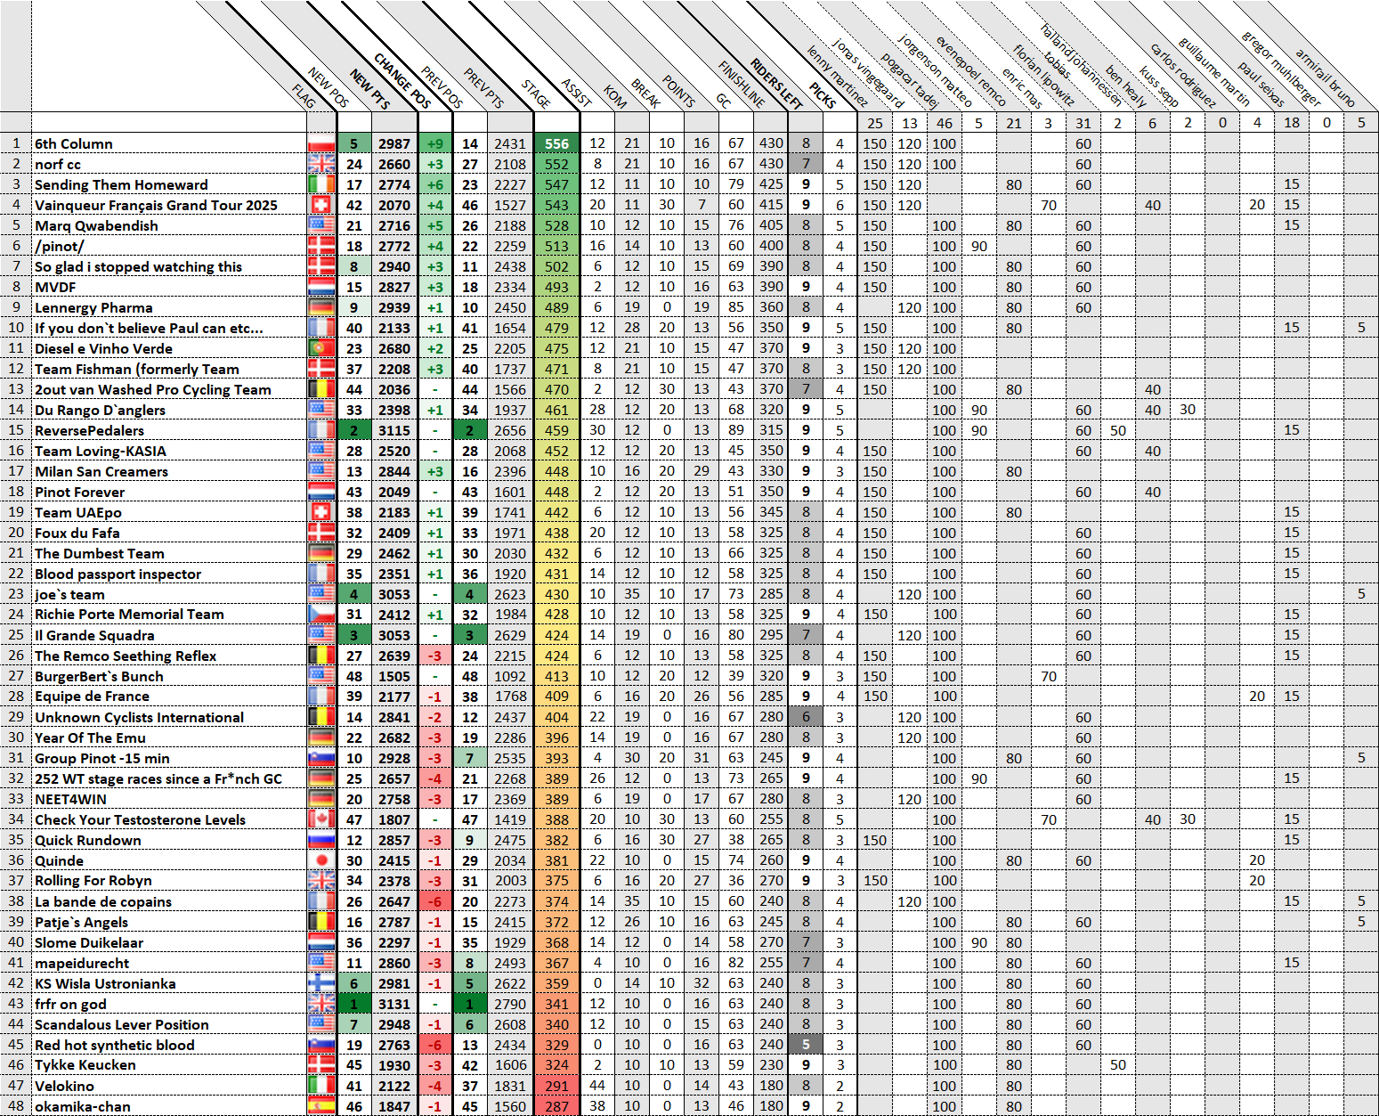
Task: Select the Dutch flag in the MVDF row
Action: click(321, 287)
